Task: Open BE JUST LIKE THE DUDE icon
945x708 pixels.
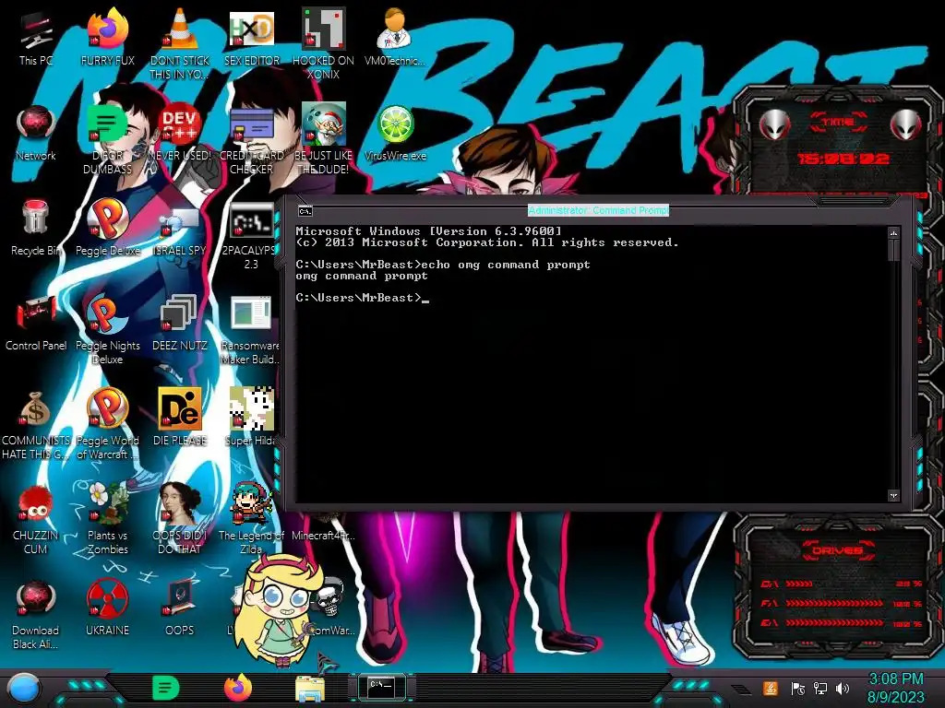Action: (x=324, y=139)
